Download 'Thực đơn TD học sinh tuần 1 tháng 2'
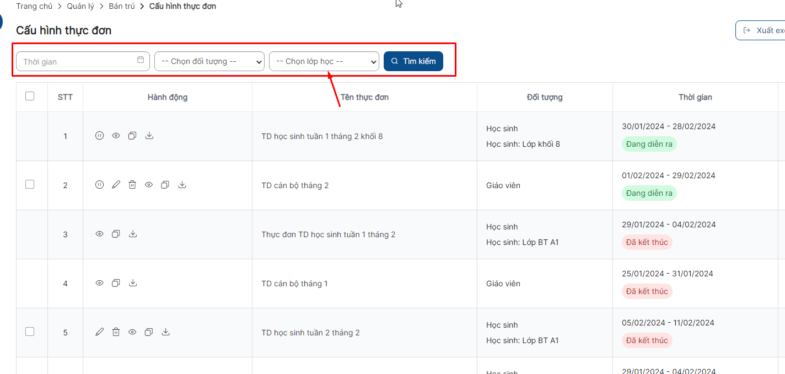The width and height of the screenshot is (785, 374). [133, 234]
